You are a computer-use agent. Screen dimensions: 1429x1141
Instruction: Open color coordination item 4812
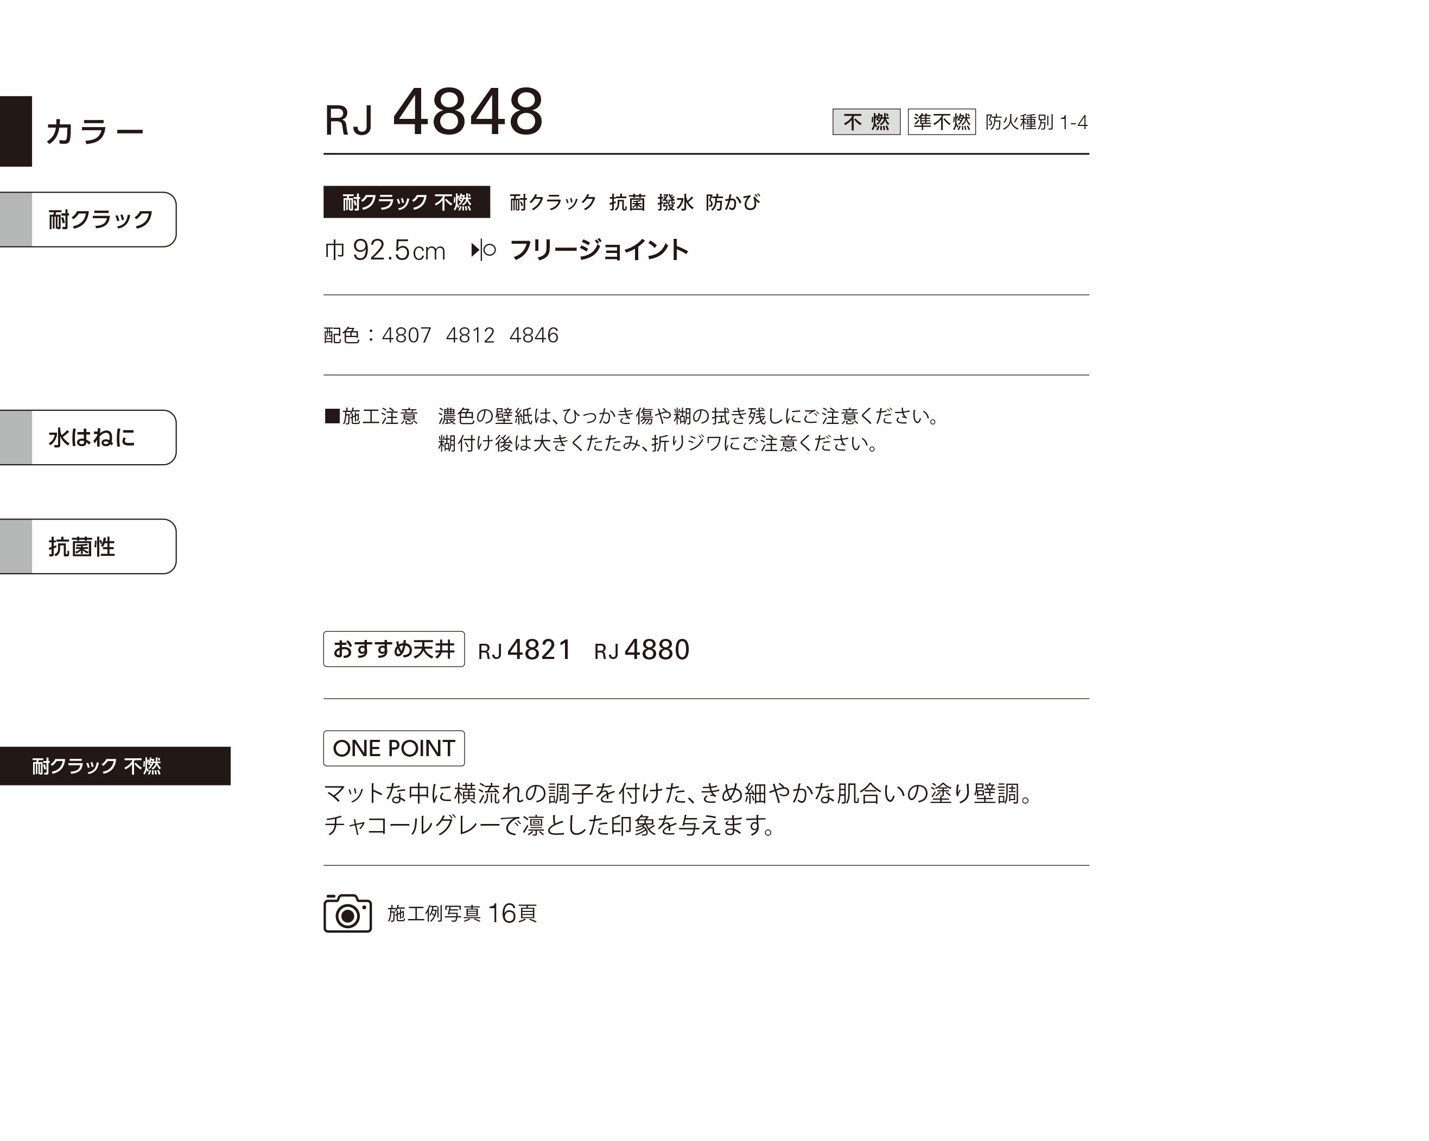(470, 335)
